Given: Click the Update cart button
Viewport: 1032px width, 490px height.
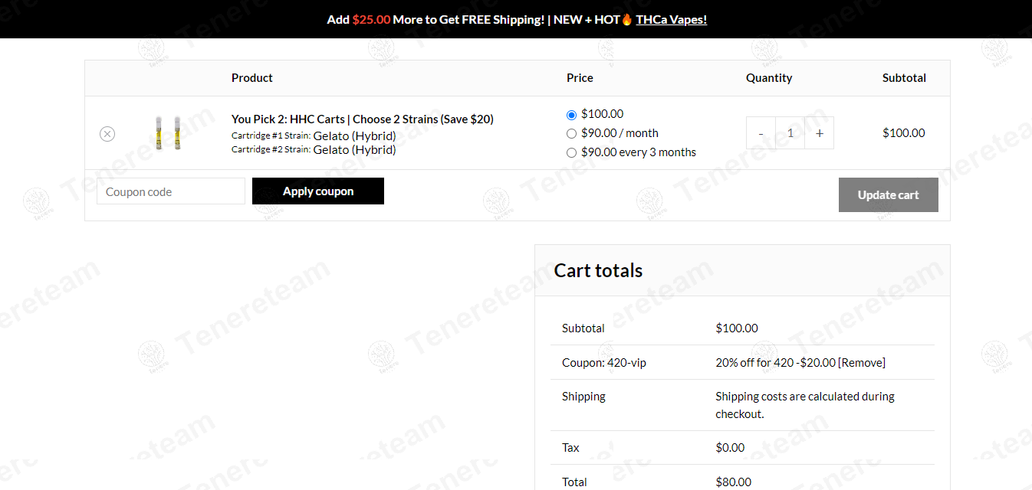Looking at the screenshot, I should tap(888, 194).
